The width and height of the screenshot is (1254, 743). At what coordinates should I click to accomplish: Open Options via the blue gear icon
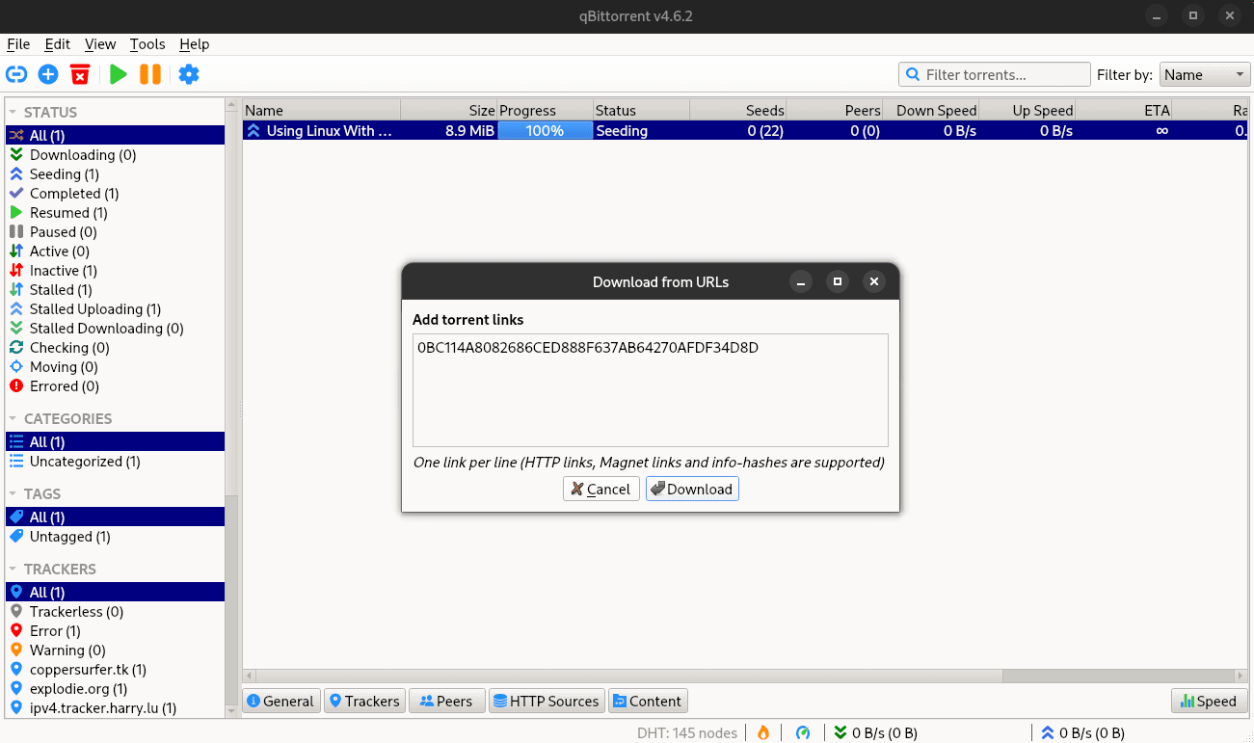[189, 74]
